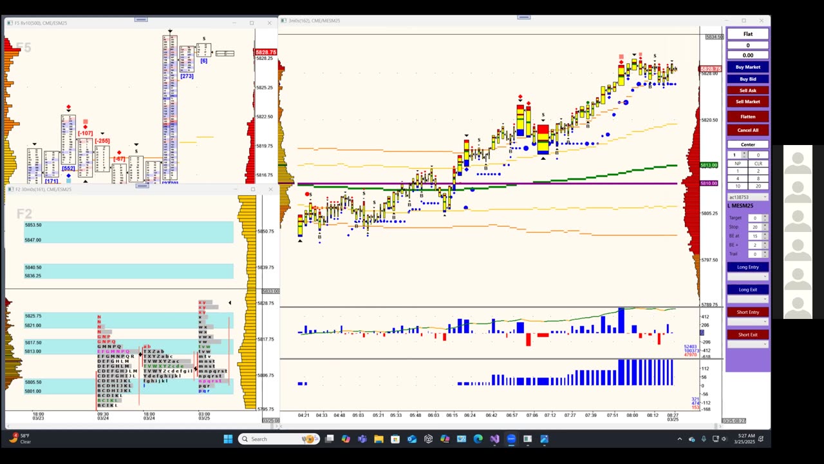Switch to the Zoom app in the taskbar
Image resolution: width=824 pixels, height=464 pixels.
511,439
